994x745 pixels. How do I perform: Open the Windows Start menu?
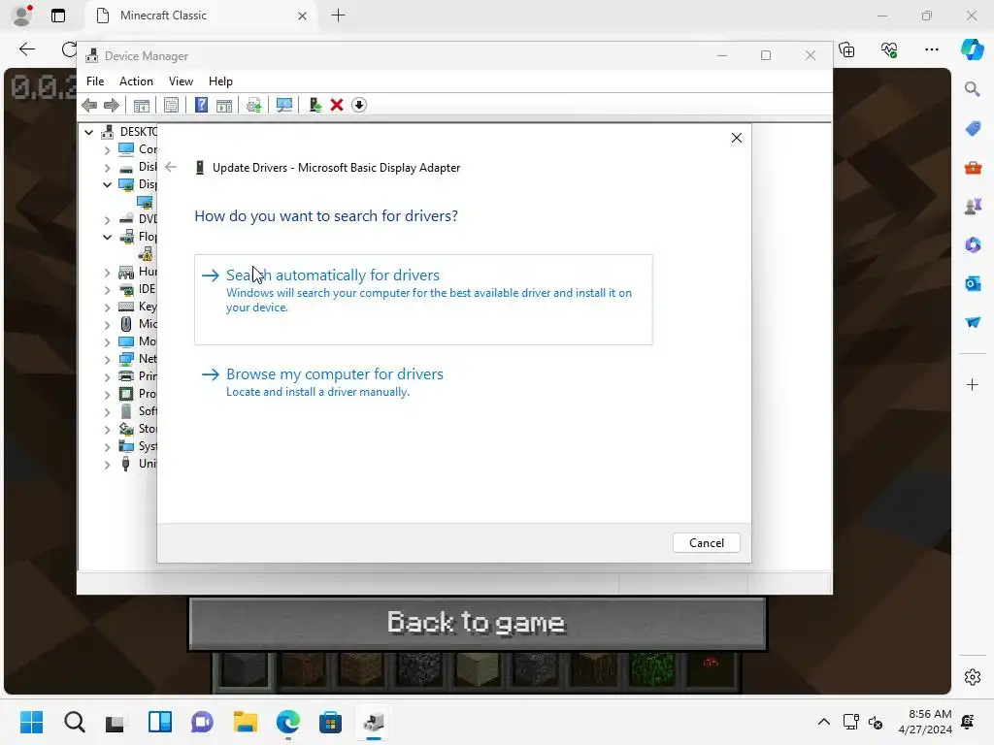tap(32, 722)
